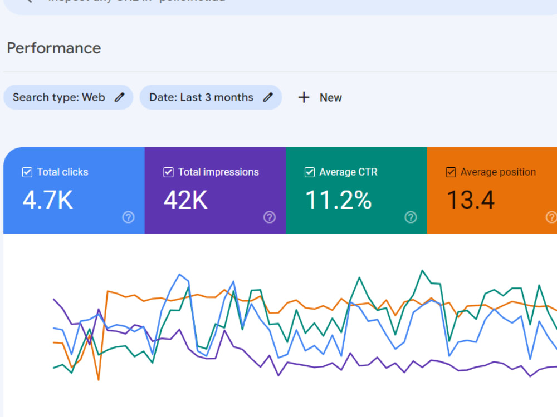Viewport: 557px width, 417px height.
Task: Select the 11.2% average CTR value
Action: (x=339, y=200)
